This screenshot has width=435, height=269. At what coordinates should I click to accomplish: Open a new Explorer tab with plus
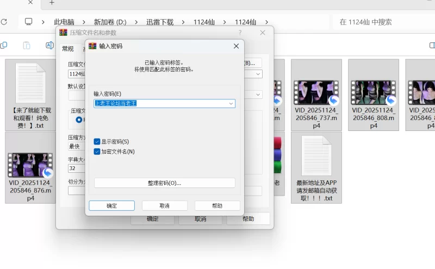52,3
